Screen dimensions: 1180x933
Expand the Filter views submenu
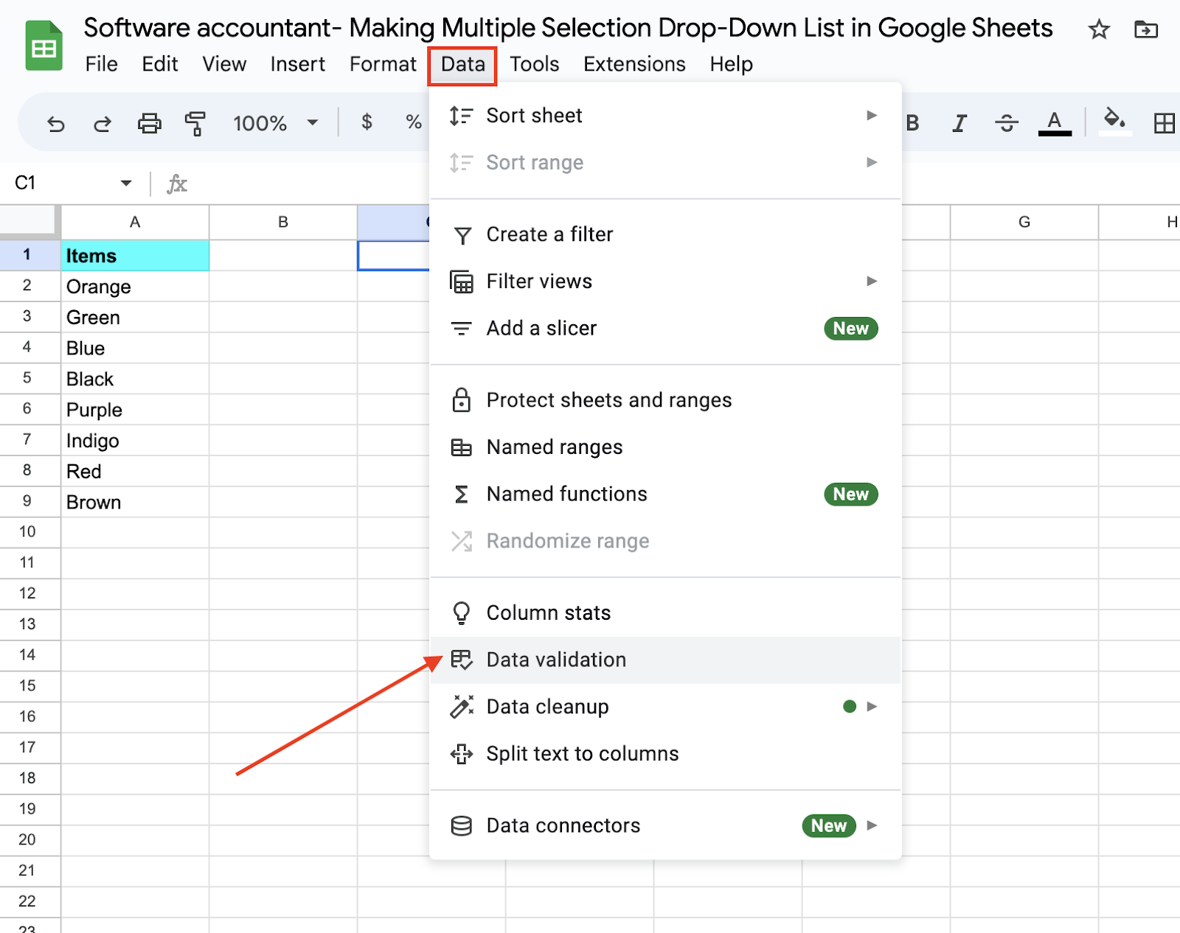pyautogui.click(x=665, y=282)
